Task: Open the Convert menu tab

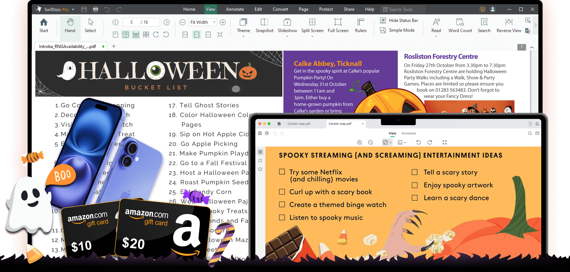Action: coord(280,9)
